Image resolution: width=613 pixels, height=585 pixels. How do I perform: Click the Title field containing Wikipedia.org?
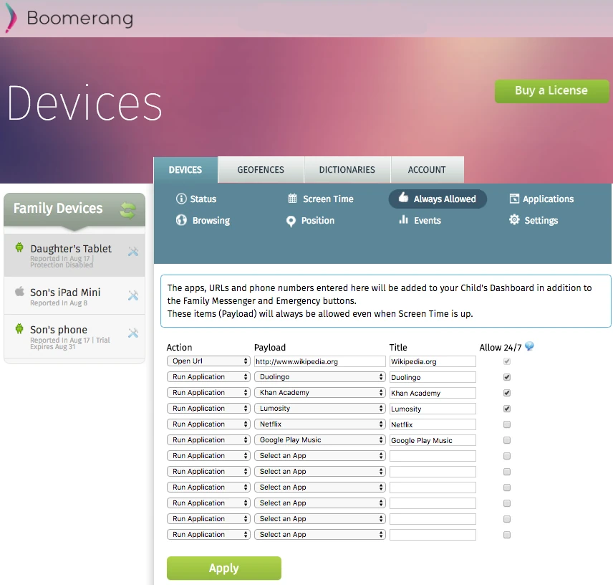click(x=433, y=361)
